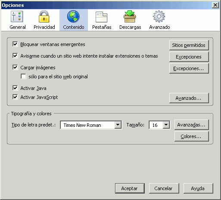Open Sitios permitidos for popups
Image resolution: width=221 pixels, height=200 pixels.
(189, 45)
